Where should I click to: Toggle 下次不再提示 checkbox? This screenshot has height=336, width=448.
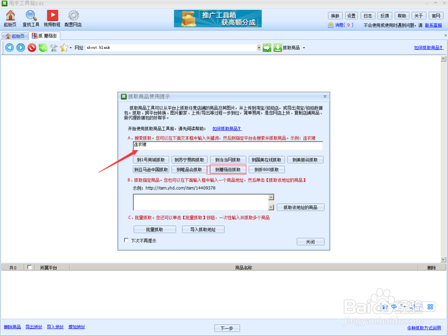pyautogui.click(x=126, y=240)
